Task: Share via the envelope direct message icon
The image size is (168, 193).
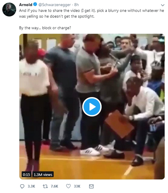Action: pyautogui.click(x=91, y=186)
